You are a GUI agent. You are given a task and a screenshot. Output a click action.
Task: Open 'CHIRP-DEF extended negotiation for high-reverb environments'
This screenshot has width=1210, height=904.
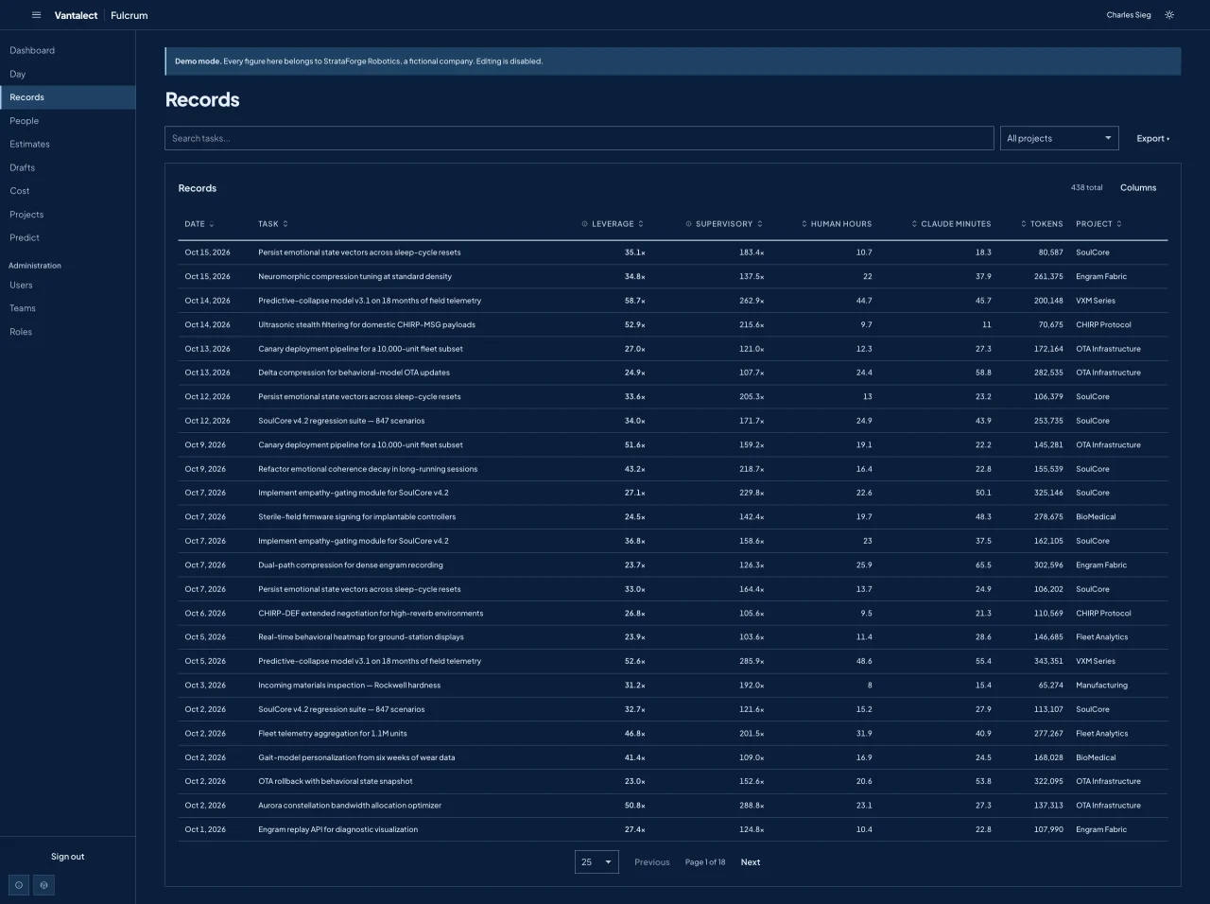[673, 614]
